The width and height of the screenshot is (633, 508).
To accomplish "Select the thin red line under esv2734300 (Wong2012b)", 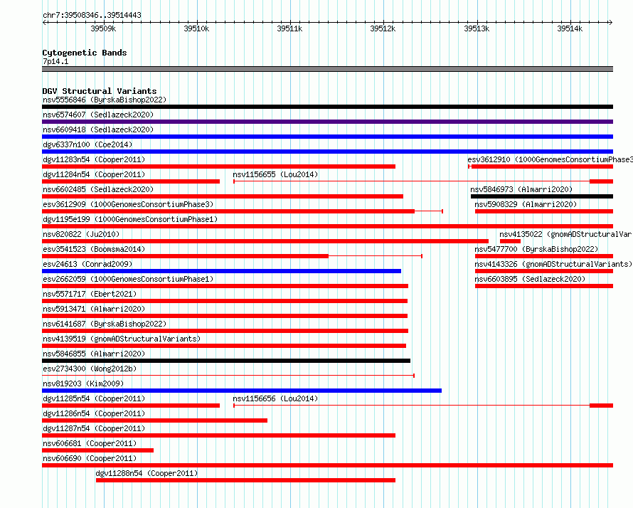I will coord(228,376).
